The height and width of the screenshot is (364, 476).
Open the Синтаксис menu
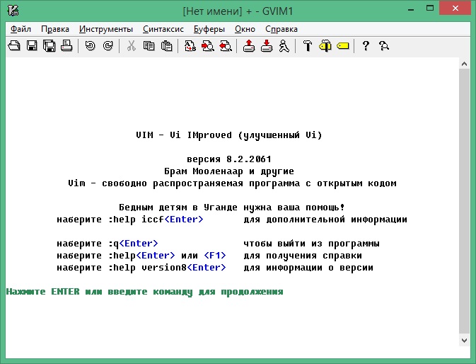pos(163,29)
